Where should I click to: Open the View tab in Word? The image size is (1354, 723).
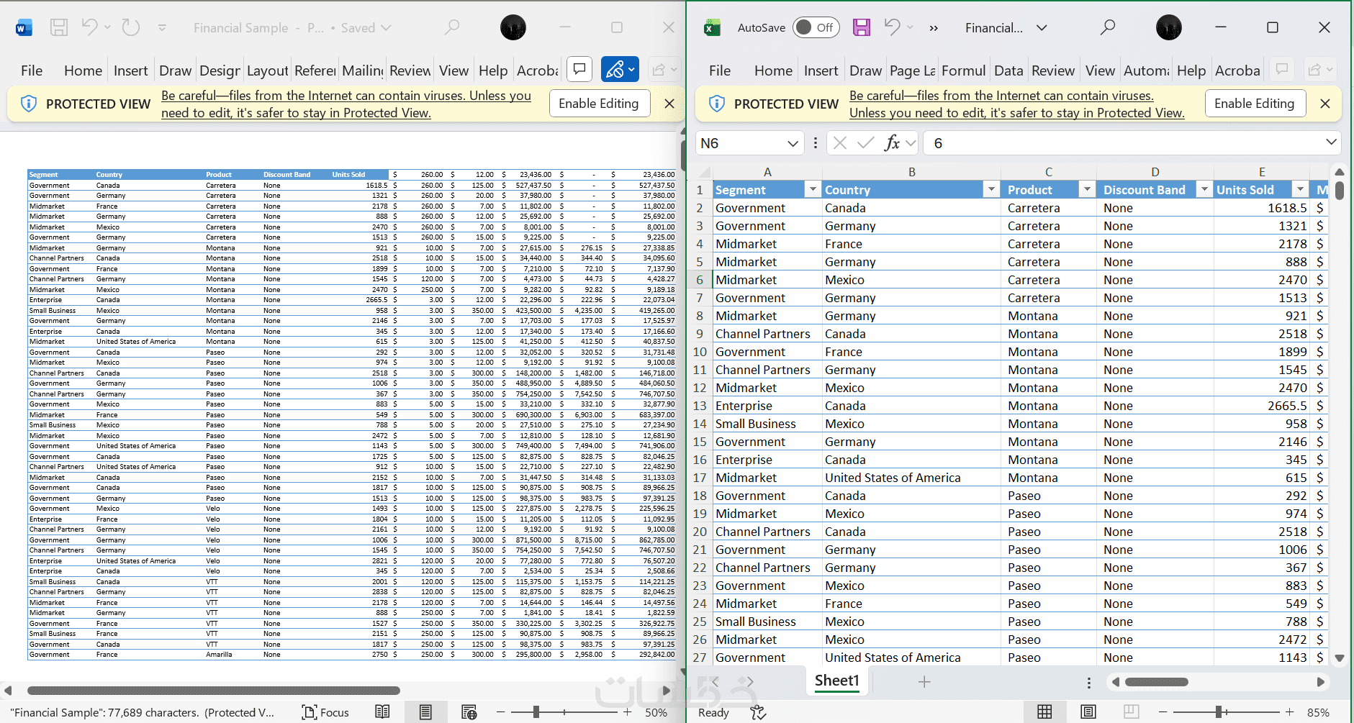pyautogui.click(x=453, y=71)
